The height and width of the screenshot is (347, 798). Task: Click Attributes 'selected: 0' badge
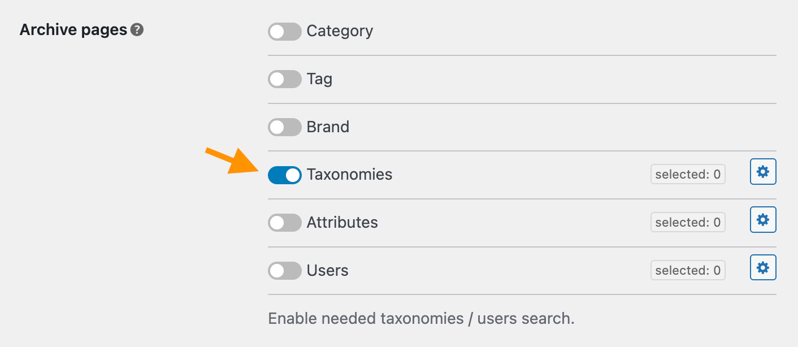click(x=688, y=223)
